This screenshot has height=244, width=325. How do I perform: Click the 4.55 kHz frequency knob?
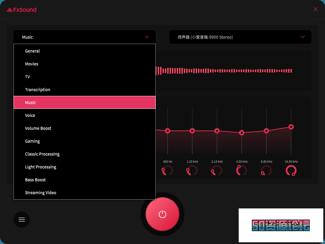[x=242, y=170]
